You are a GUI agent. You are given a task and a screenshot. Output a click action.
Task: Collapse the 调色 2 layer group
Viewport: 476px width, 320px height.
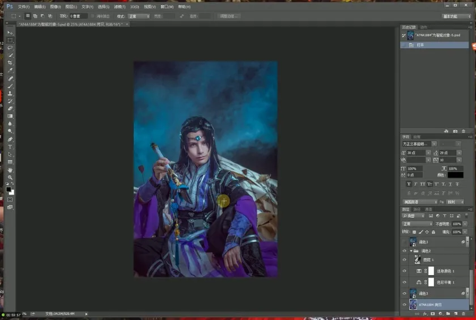click(411, 251)
